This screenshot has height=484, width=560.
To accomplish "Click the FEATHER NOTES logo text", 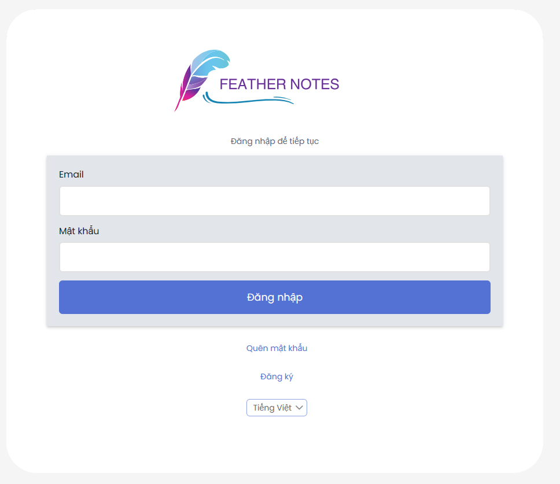I will (279, 84).
